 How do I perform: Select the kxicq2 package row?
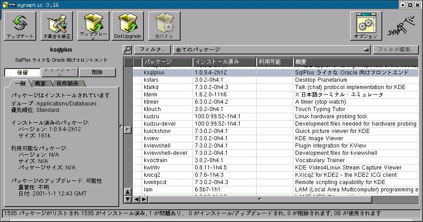pos(275,174)
